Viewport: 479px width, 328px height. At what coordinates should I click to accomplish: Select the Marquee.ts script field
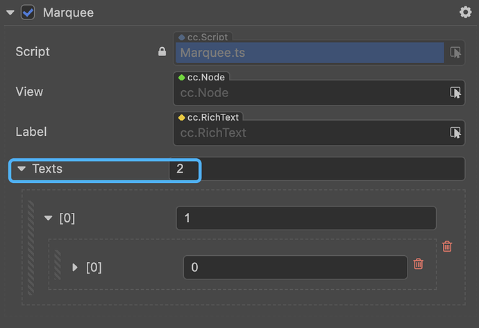pyautogui.click(x=309, y=53)
